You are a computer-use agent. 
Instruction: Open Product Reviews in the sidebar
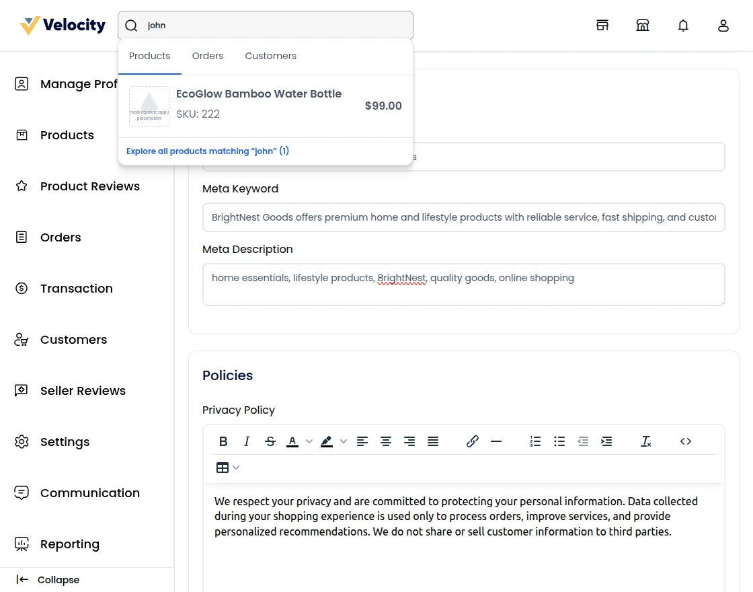89,186
